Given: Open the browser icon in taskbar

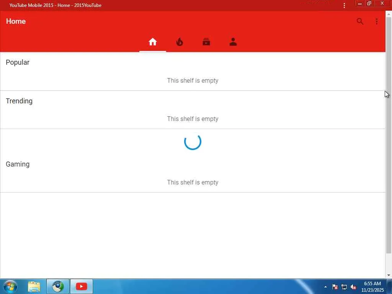Looking at the screenshot, I should tap(58, 286).
